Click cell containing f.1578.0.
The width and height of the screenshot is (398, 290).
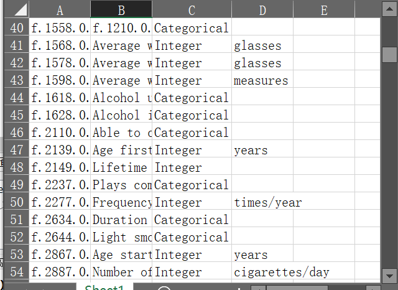60,63
